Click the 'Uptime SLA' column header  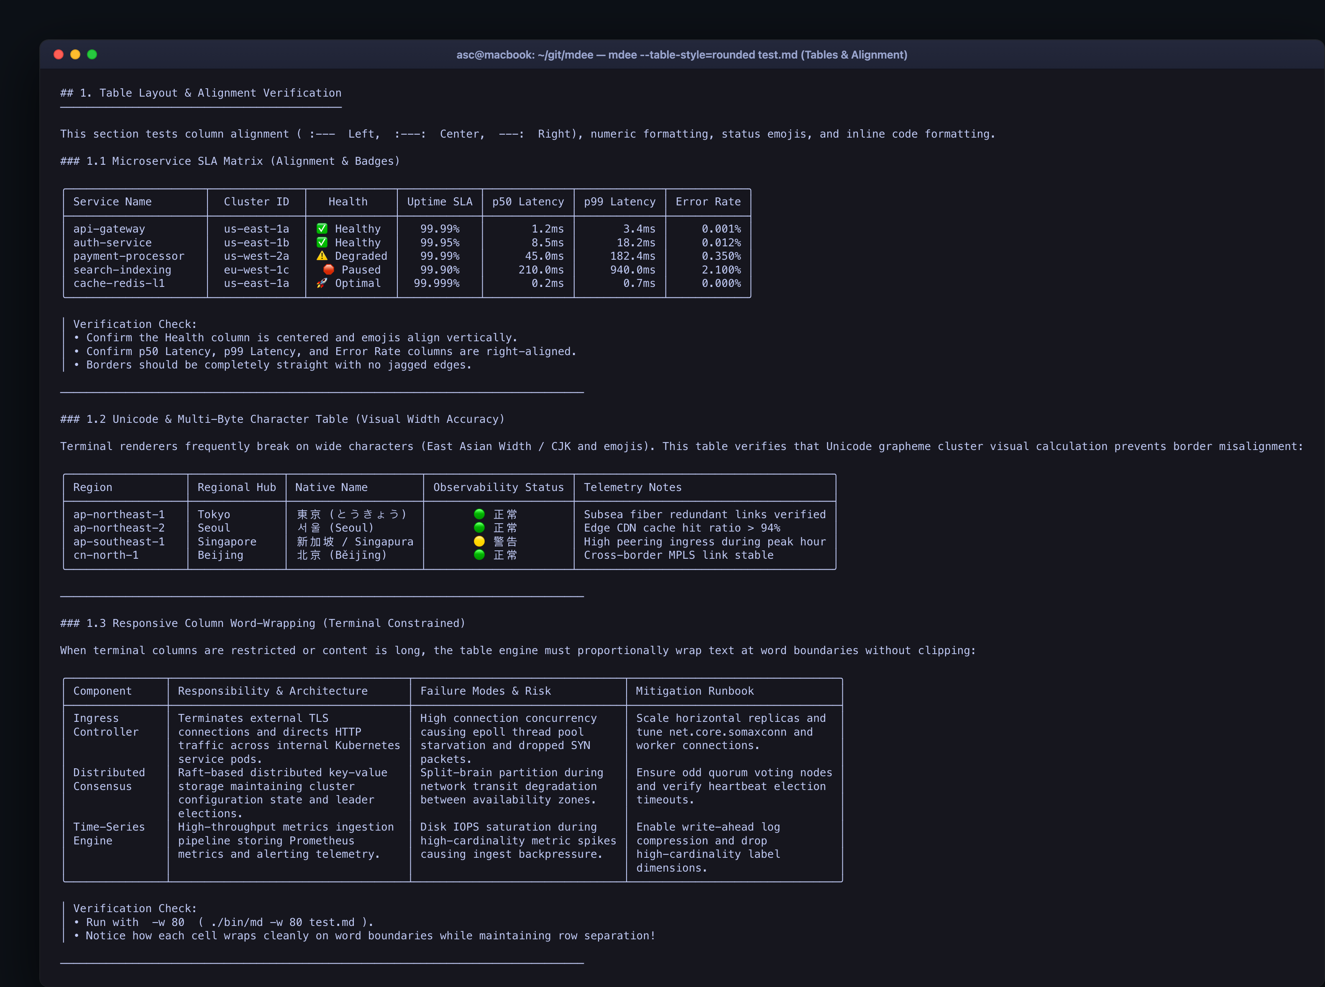(440, 202)
